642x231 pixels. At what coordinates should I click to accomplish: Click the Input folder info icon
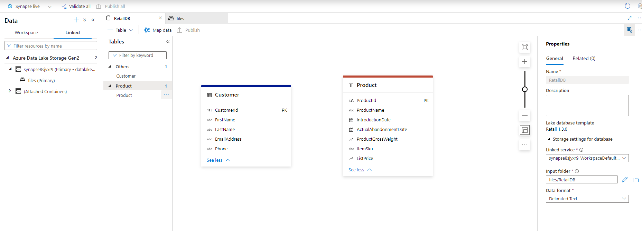coord(577,171)
